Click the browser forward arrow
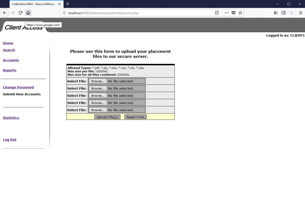305x223 pixels. pos(13,13)
